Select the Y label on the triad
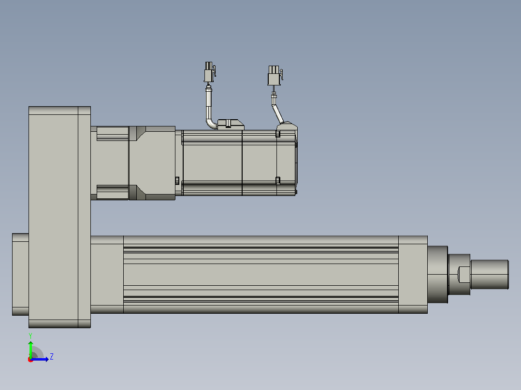Screen dimensions: 521x390 point(30,336)
